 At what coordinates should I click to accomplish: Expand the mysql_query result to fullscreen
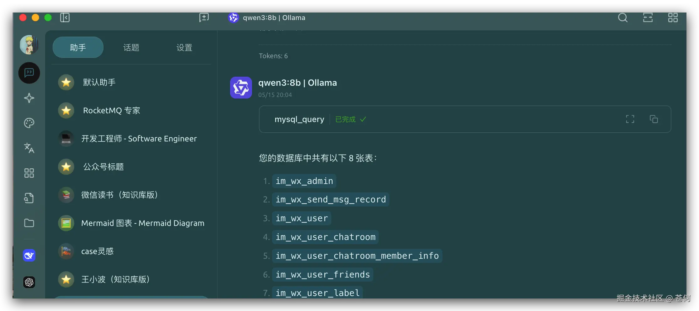(630, 119)
